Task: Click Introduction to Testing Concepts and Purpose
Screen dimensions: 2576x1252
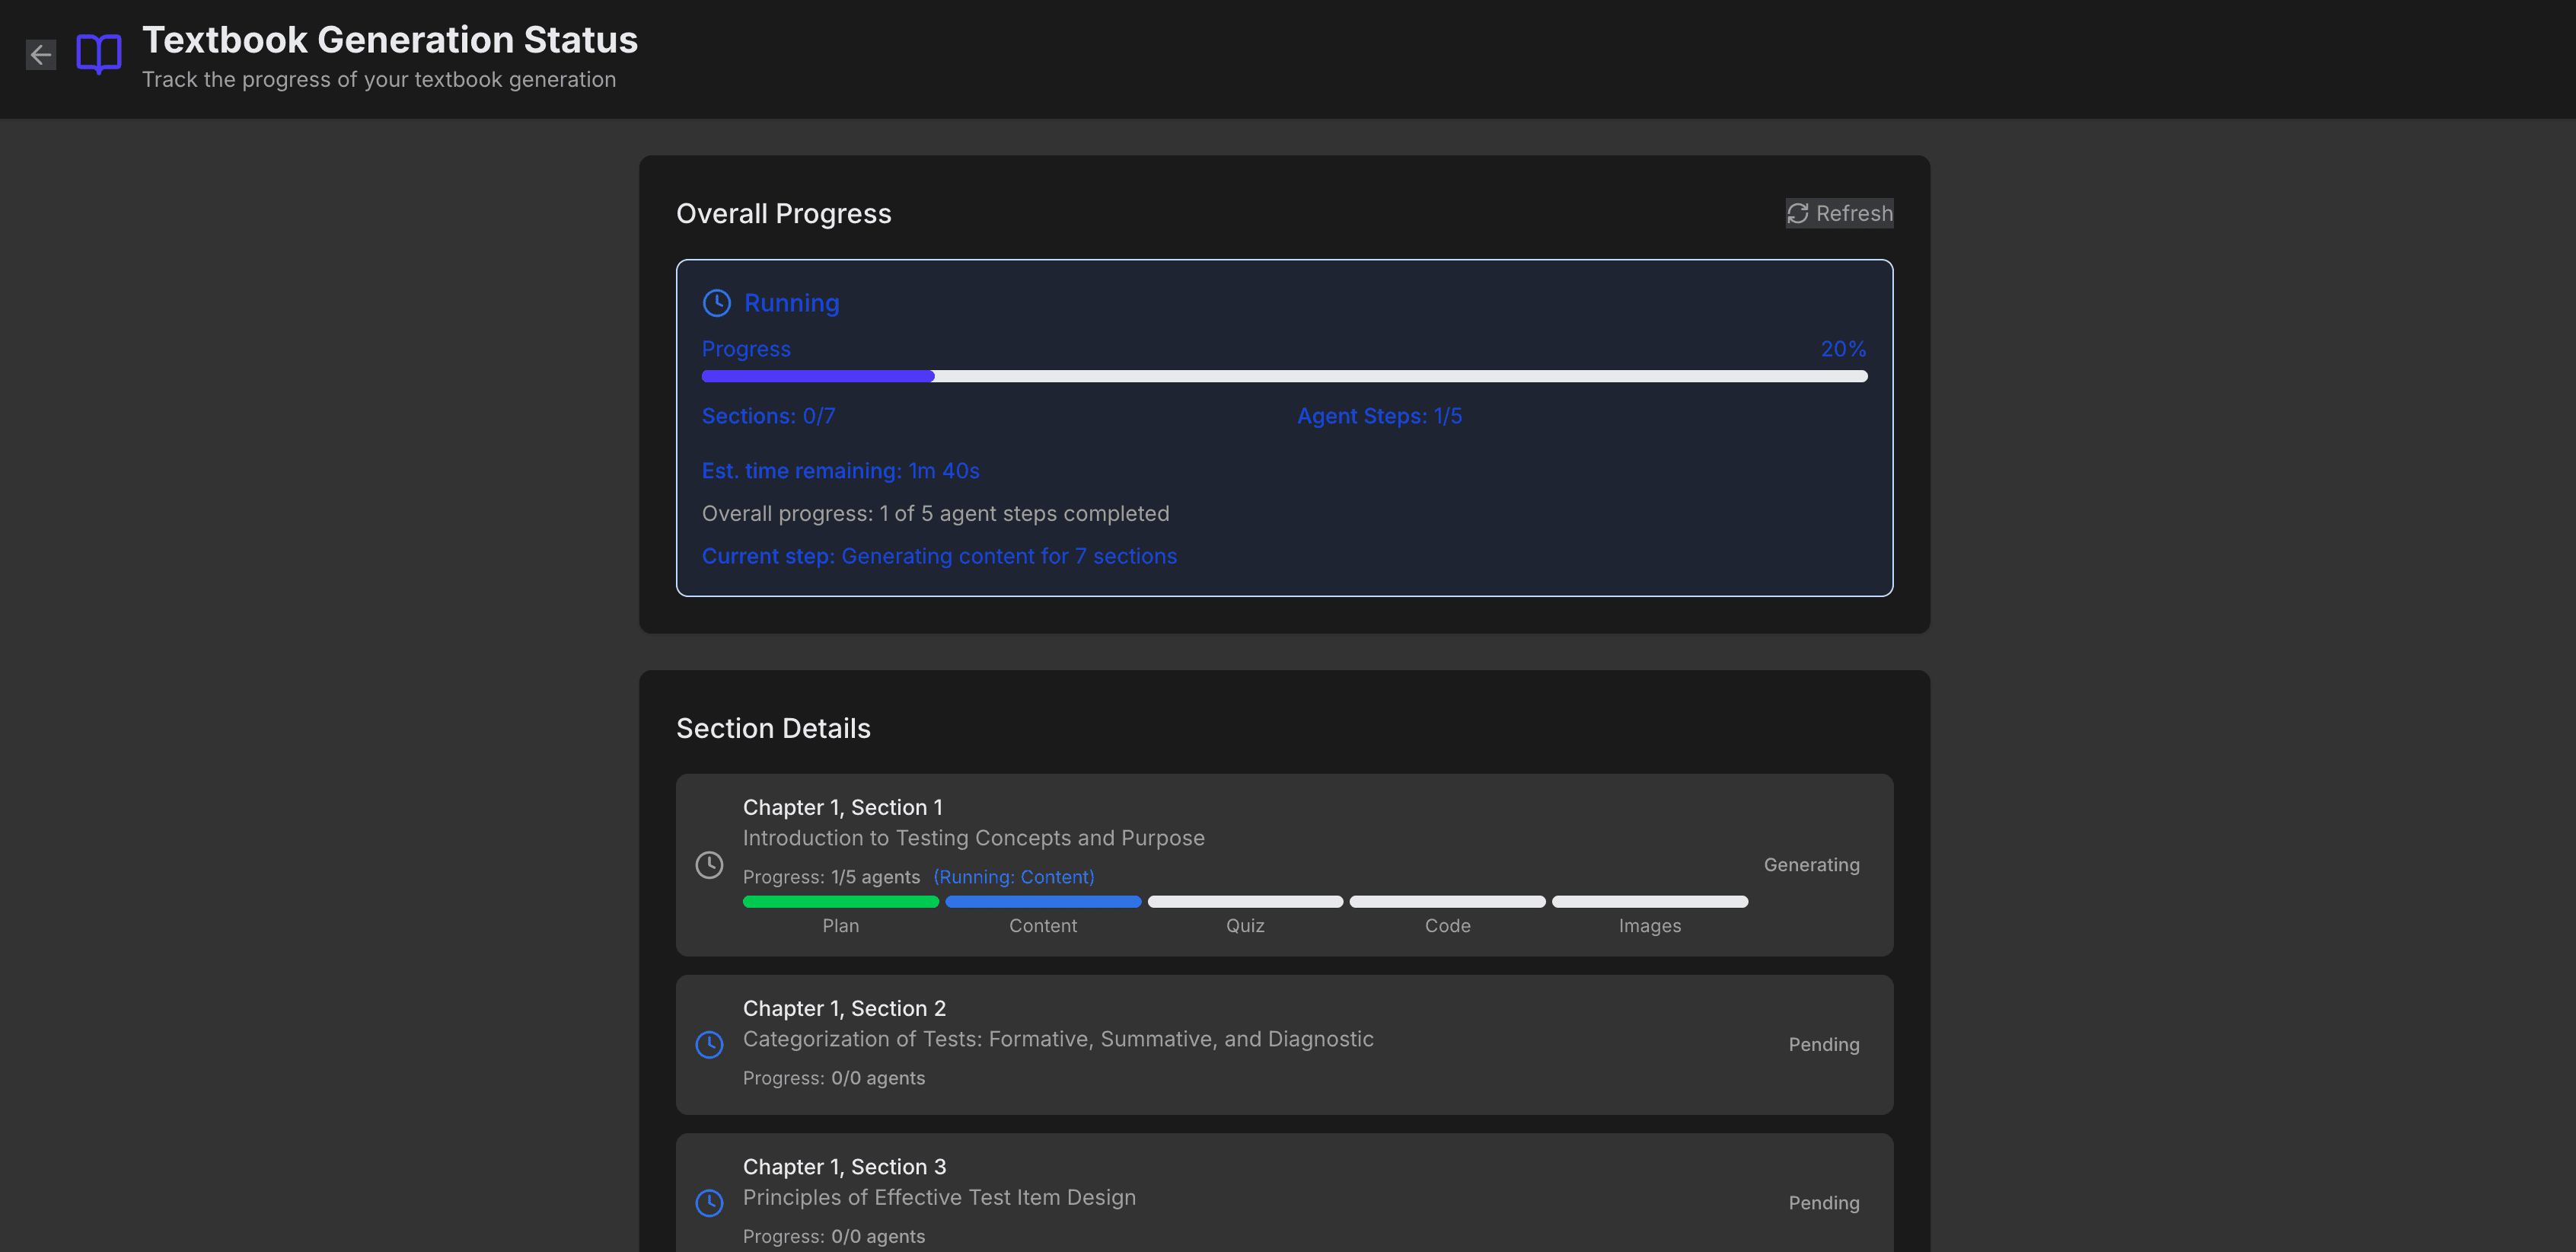Action: (973, 838)
